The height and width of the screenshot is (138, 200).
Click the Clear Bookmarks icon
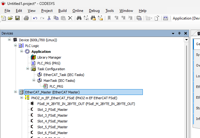coord(130,18)
